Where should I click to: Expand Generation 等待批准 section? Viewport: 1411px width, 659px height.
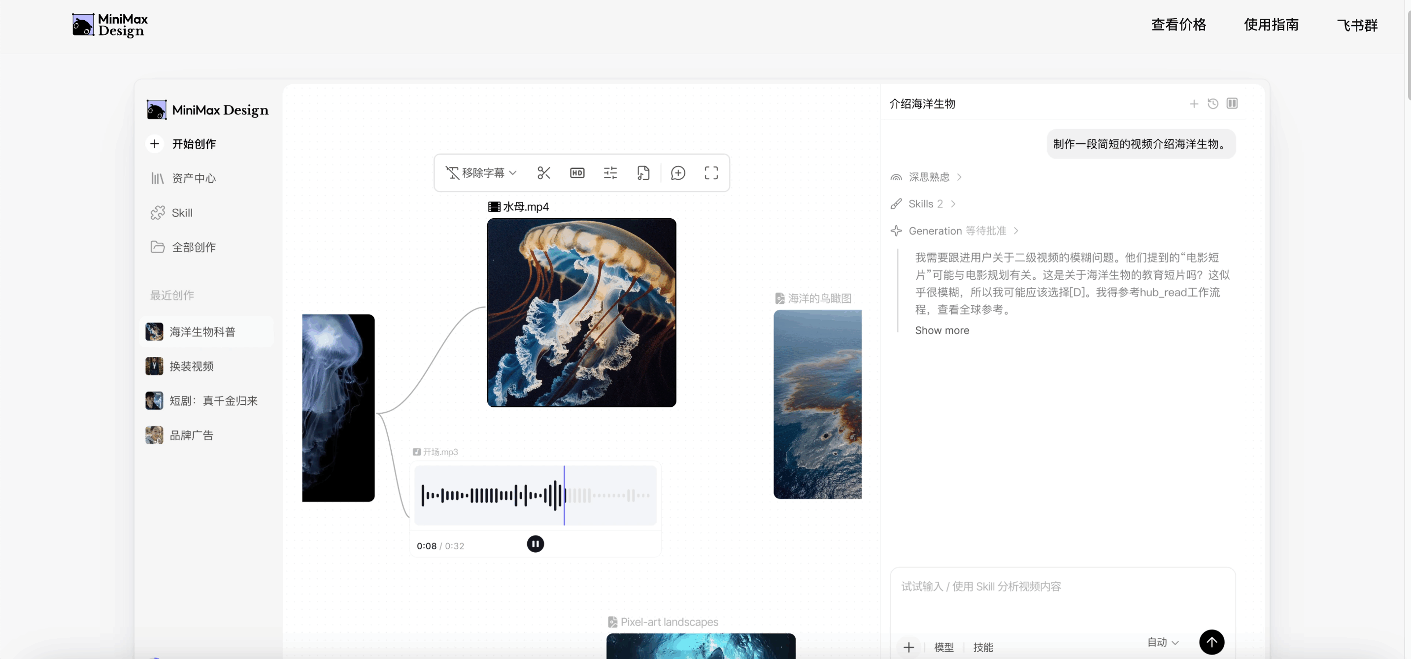tap(954, 231)
